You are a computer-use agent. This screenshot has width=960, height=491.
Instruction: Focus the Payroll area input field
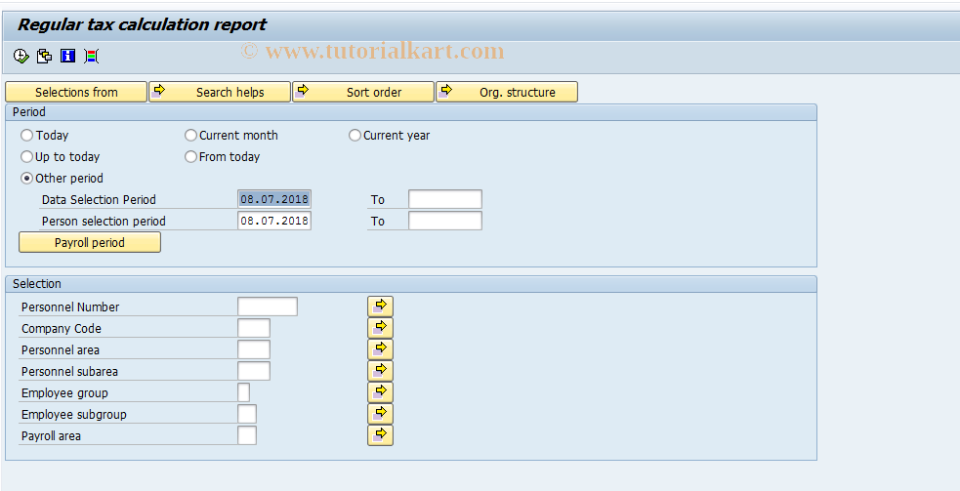247,435
